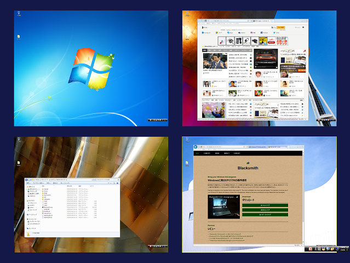
Task: Click the MSN logo at the page top left
Action: click(204, 27)
